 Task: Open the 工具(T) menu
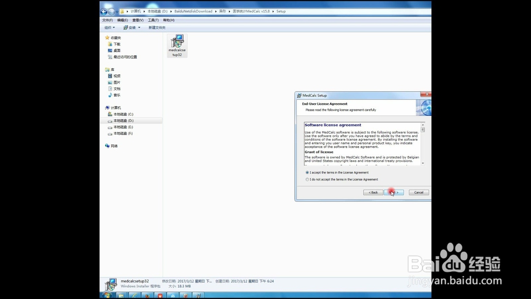[153, 20]
